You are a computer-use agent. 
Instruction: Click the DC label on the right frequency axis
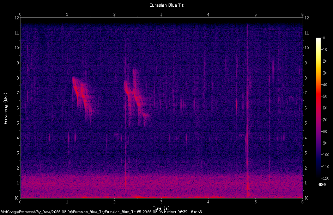tap(306, 198)
